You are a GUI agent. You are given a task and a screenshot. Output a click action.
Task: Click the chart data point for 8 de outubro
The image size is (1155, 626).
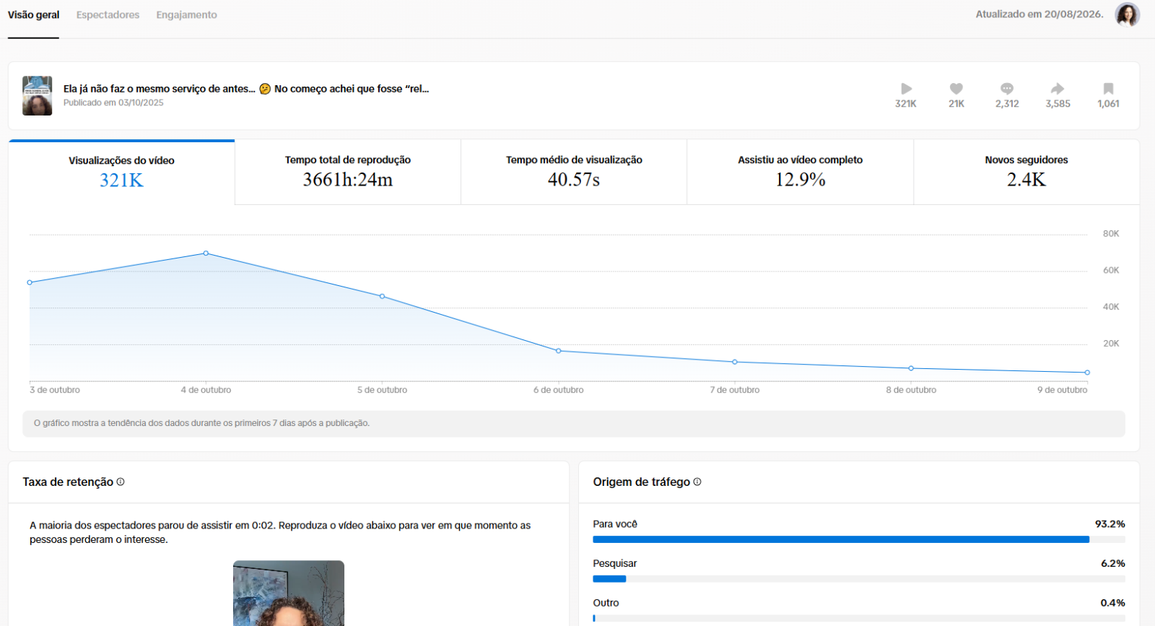911,368
